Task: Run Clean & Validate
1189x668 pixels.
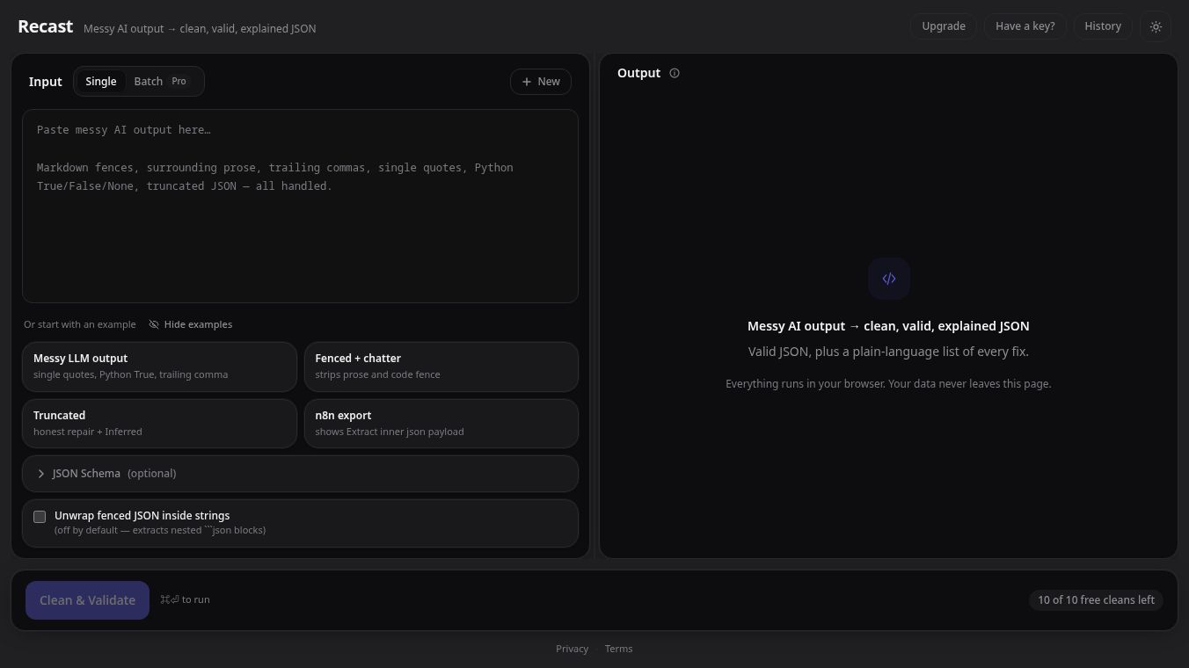Action: [x=87, y=600]
